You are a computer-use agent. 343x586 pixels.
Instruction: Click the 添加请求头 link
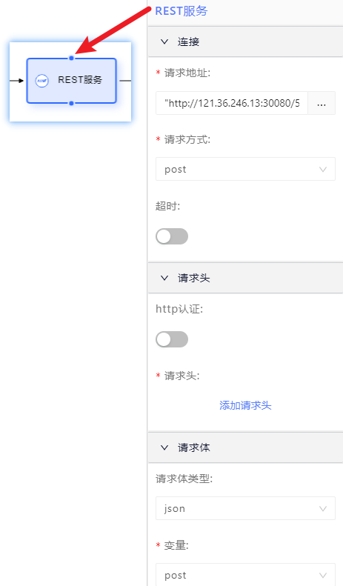tap(245, 405)
